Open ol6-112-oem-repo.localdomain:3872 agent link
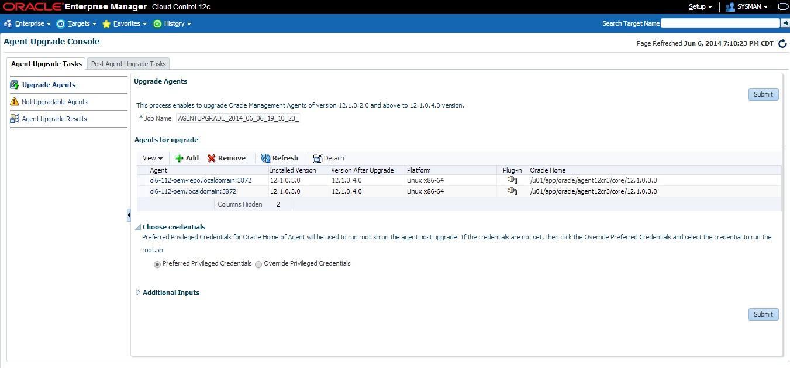 (201, 180)
